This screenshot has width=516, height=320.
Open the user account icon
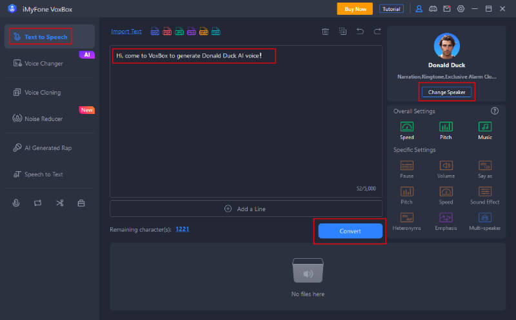(419, 9)
